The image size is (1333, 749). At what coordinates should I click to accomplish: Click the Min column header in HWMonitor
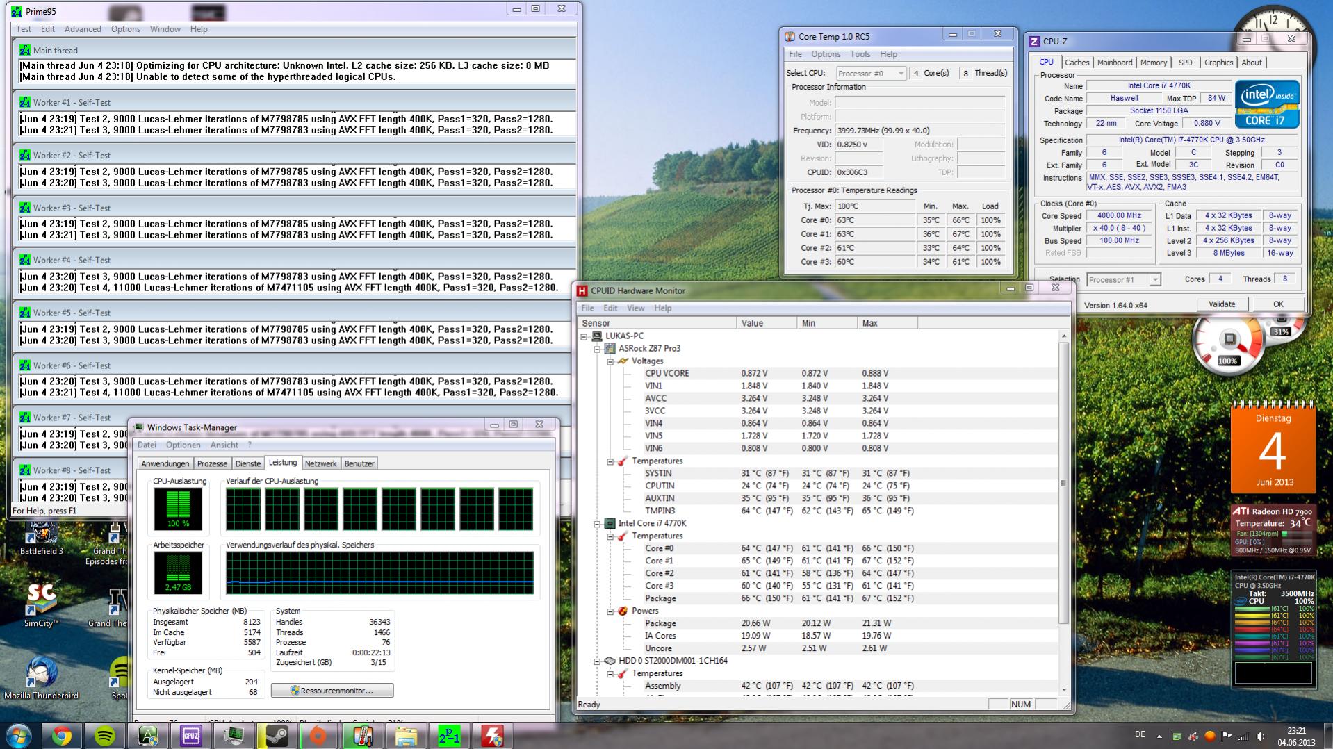pos(827,323)
